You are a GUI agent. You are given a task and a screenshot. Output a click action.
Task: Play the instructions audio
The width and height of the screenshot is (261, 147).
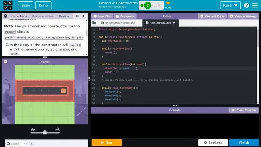click(x=84, y=16)
